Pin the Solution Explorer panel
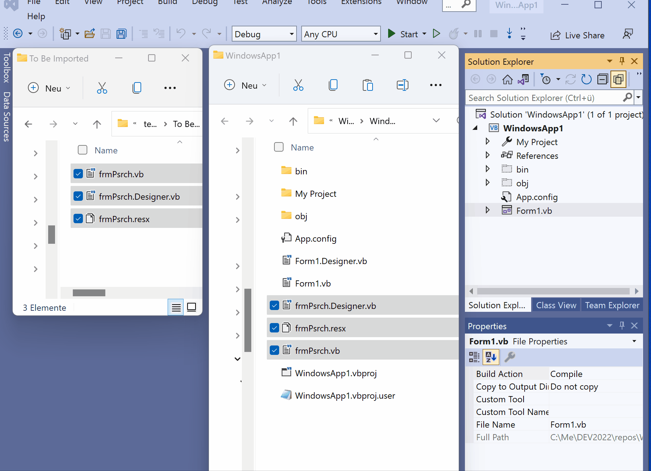This screenshot has width=651, height=471. coord(622,61)
